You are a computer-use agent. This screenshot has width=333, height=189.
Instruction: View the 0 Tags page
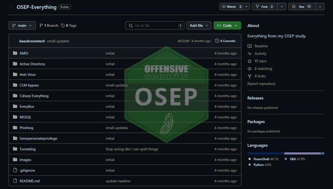(x=69, y=25)
